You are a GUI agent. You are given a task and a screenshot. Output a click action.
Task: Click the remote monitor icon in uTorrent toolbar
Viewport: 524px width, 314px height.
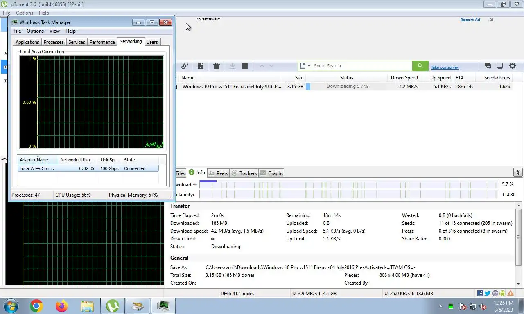500,66
